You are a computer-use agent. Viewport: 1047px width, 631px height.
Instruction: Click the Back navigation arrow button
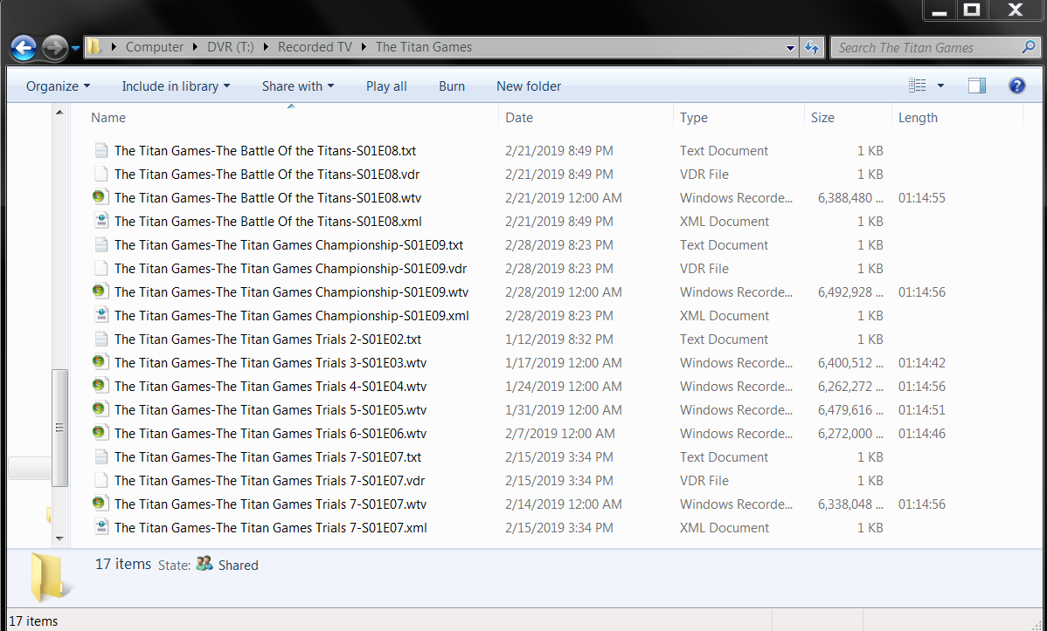(24, 47)
